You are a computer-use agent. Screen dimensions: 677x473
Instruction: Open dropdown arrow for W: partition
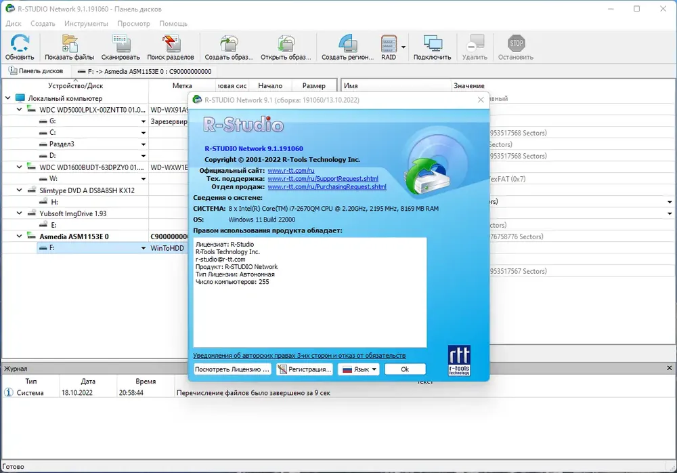click(144, 179)
